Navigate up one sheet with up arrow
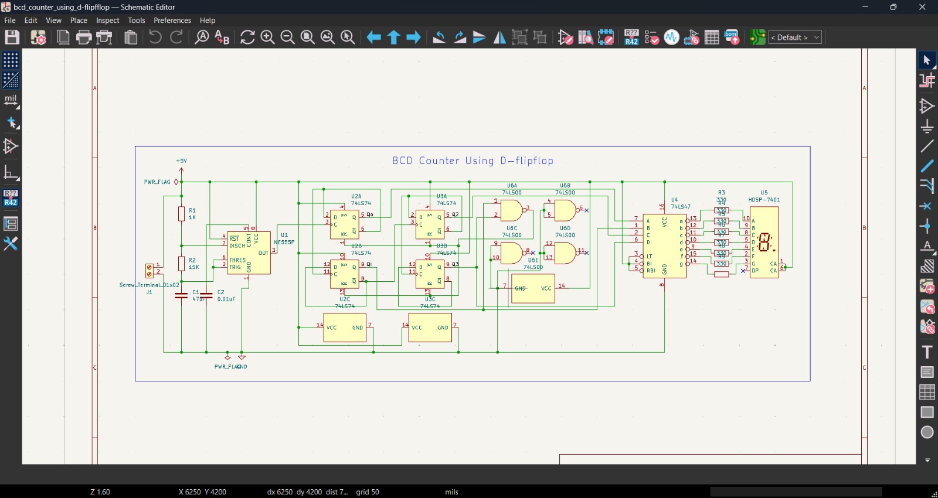The height and width of the screenshot is (498, 938). tap(393, 37)
